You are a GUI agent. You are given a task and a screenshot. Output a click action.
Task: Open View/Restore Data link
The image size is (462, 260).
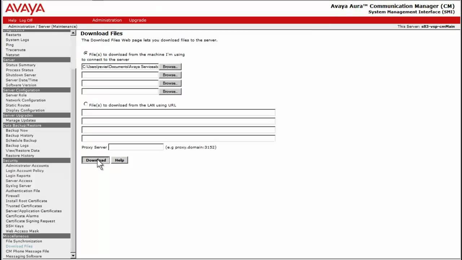pos(23,151)
